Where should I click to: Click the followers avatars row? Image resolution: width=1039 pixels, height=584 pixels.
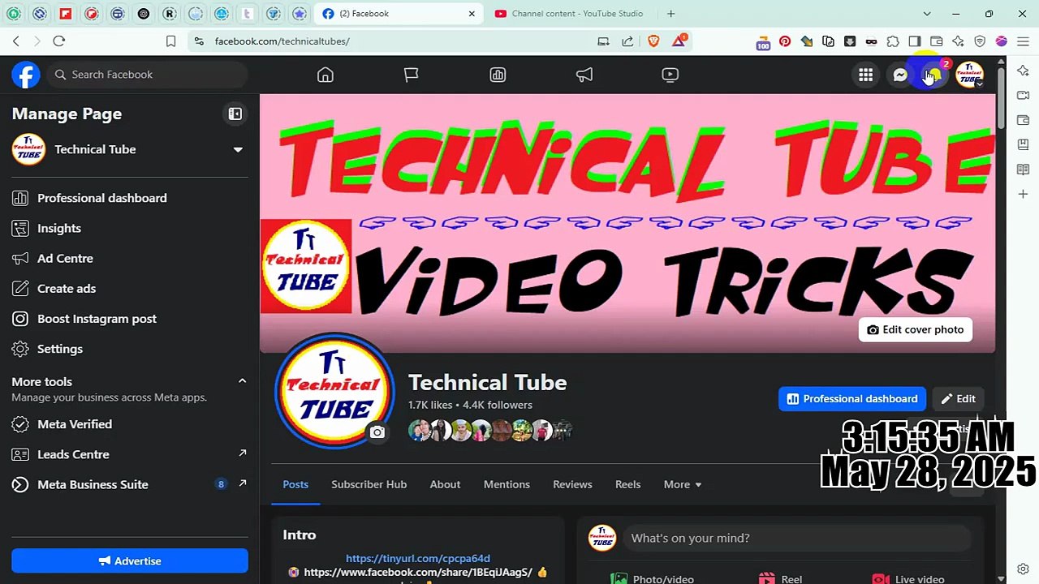(x=491, y=431)
